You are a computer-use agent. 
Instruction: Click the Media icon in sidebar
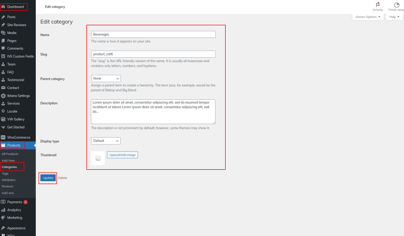(x=3, y=33)
